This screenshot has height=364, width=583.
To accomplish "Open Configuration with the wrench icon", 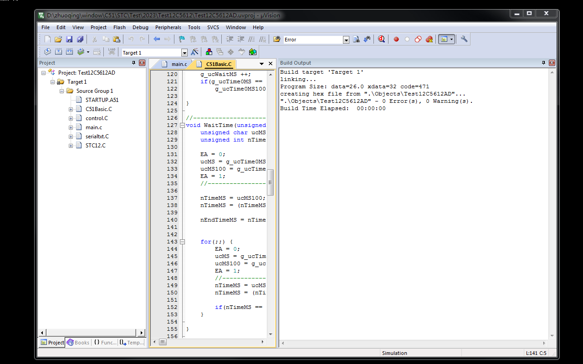I will click(x=464, y=40).
